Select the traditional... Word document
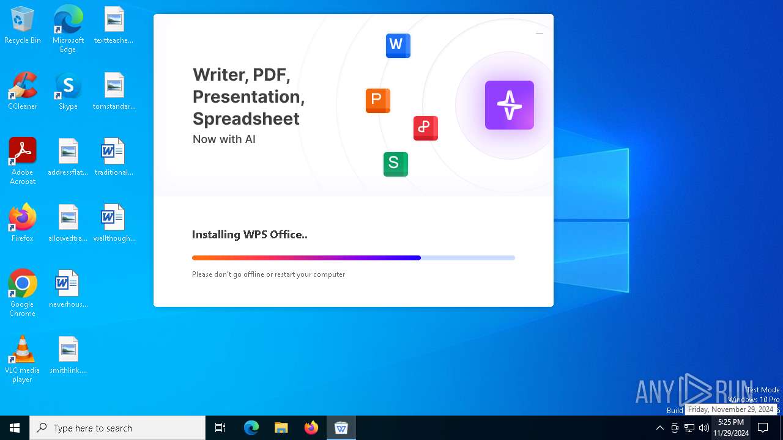783x440 pixels. coord(114,158)
